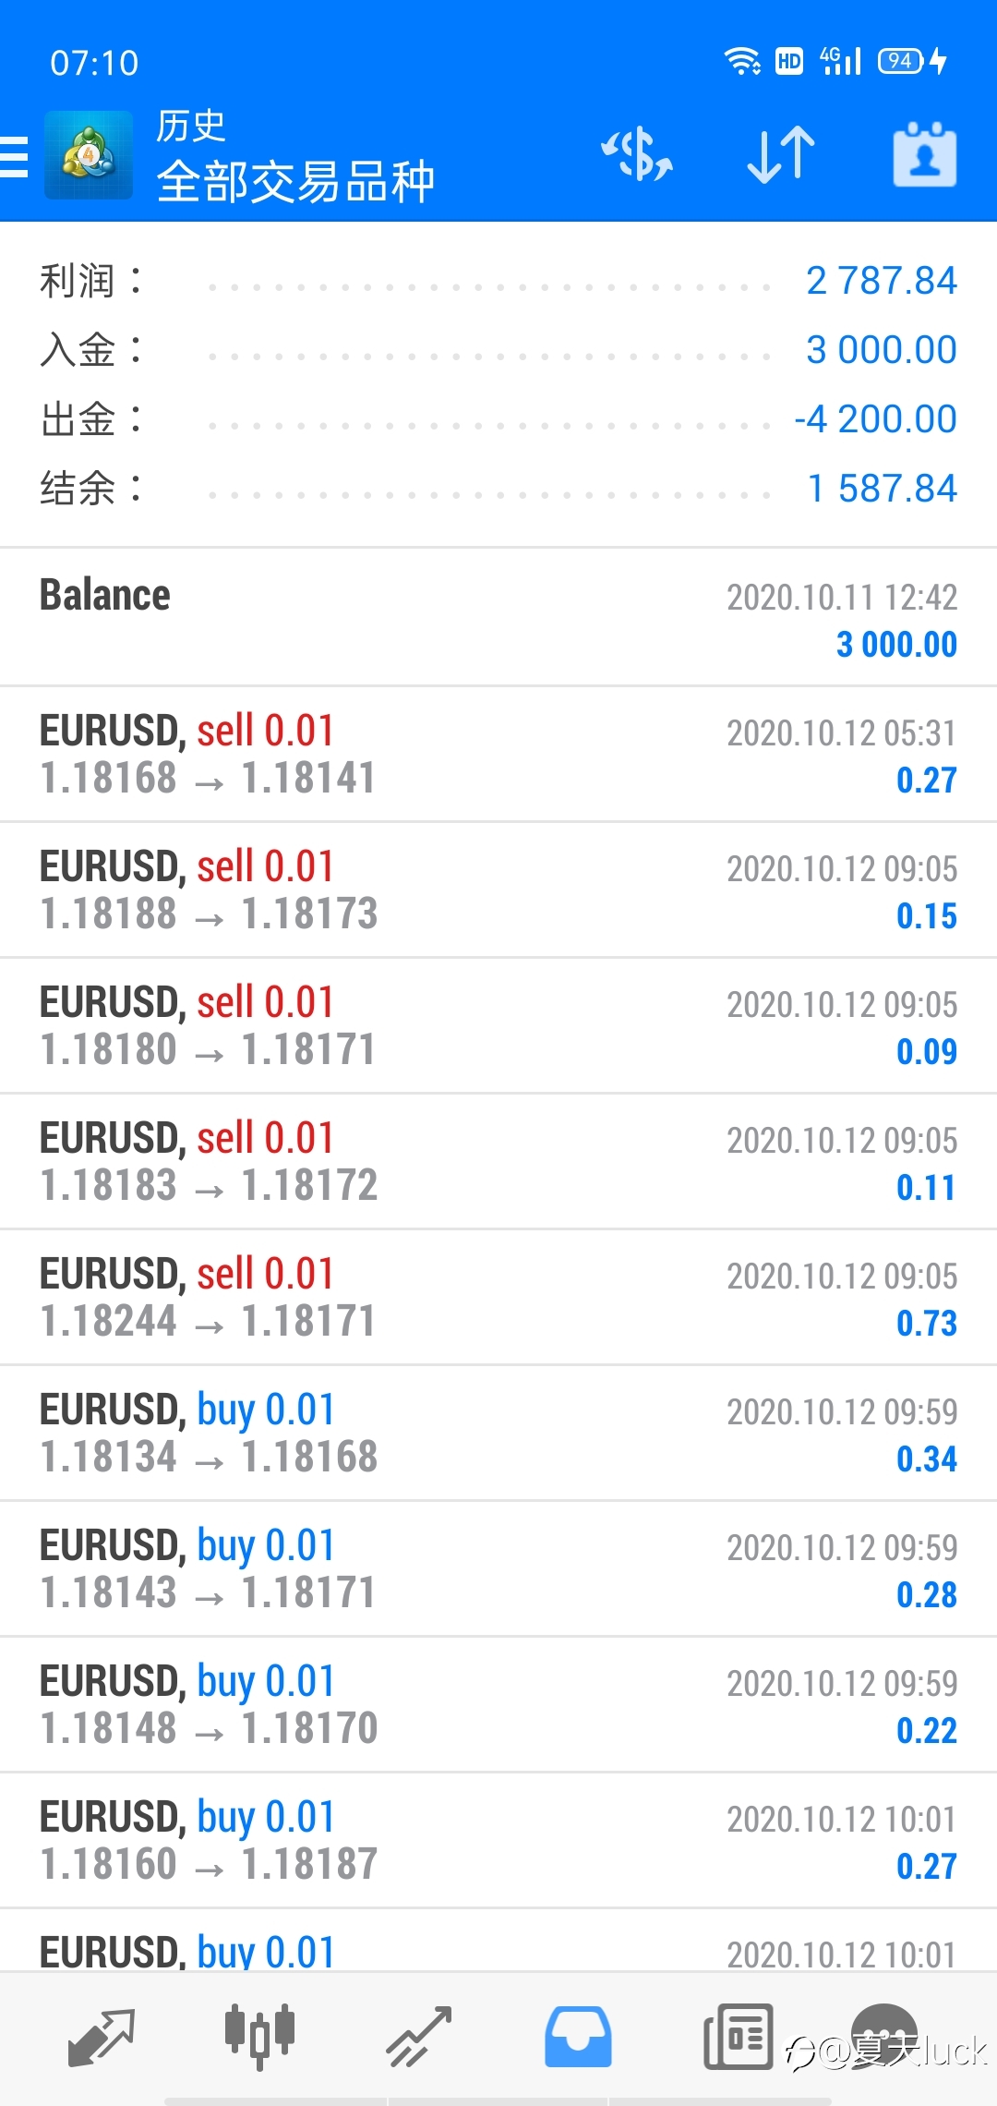This screenshot has height=2106, width=997.
Task: Switch to Quotes tab in bottom bar
Action: 102,2038
